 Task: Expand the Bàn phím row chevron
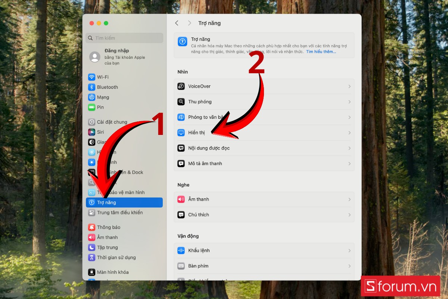pos(349,266)
